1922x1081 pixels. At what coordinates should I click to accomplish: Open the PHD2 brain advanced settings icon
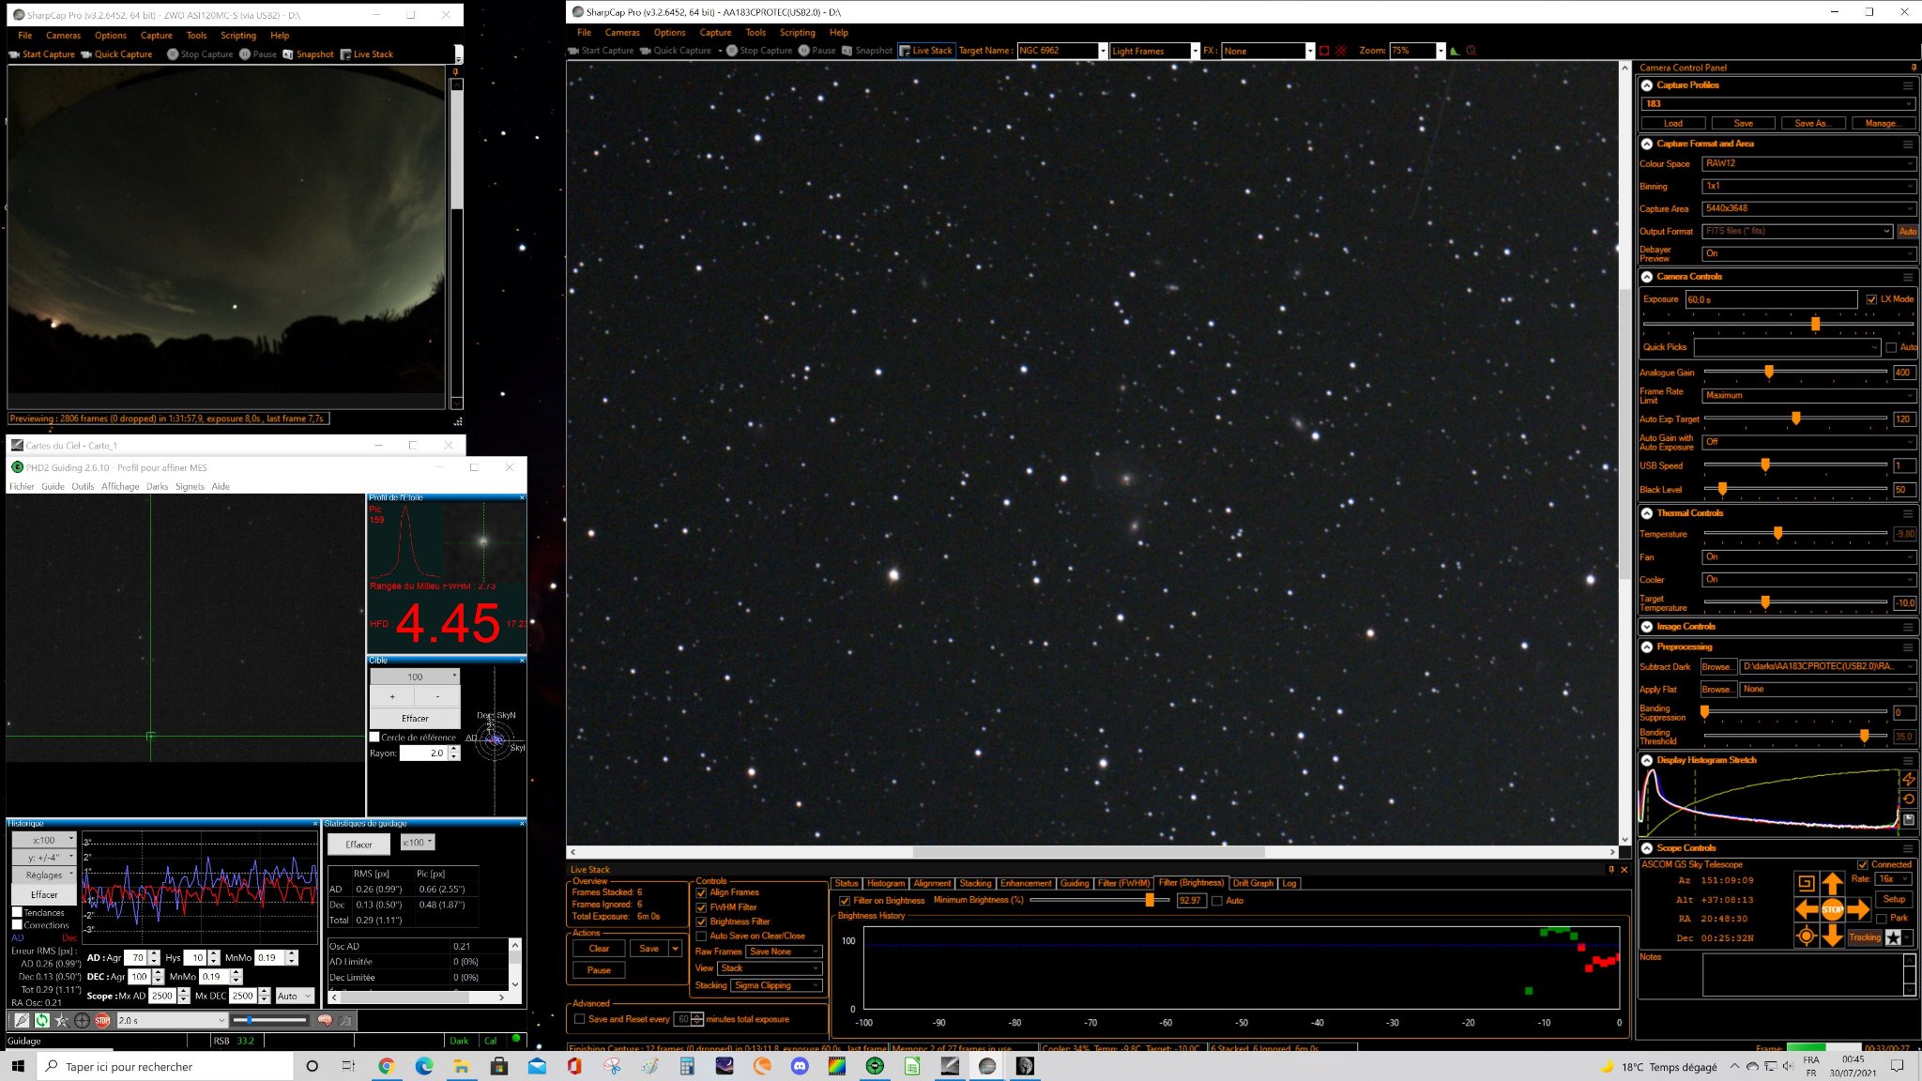[325, 1020]
